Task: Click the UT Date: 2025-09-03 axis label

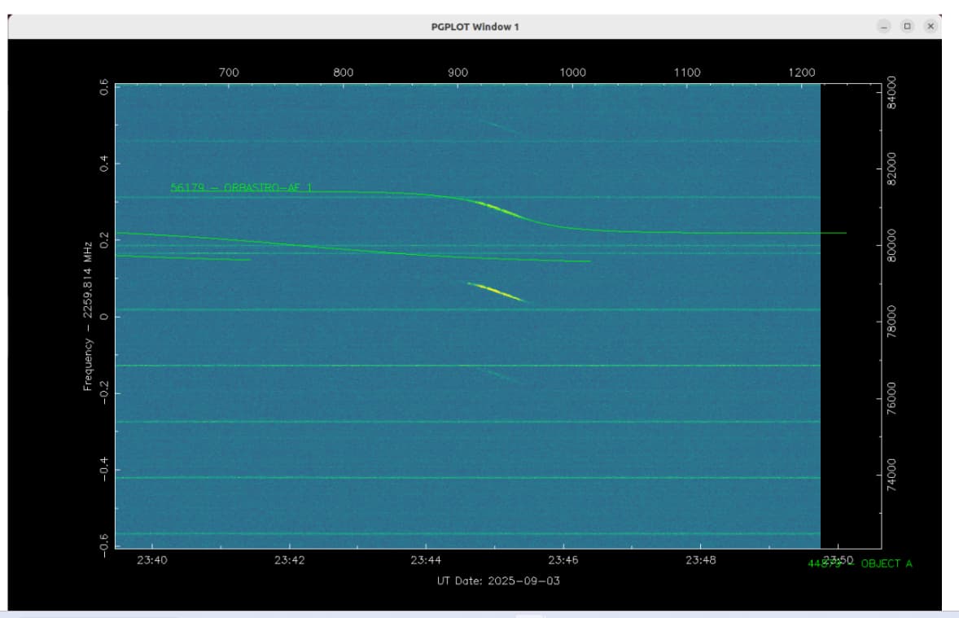Action: tap(498, 581)
